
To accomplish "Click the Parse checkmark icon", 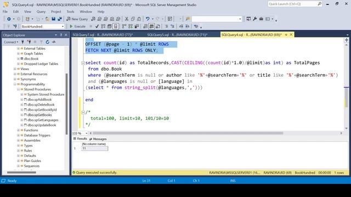I will coord(97,26).
